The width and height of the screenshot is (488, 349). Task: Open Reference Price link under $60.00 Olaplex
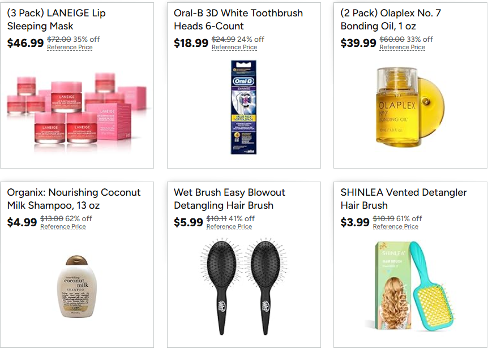pos(402,48)
